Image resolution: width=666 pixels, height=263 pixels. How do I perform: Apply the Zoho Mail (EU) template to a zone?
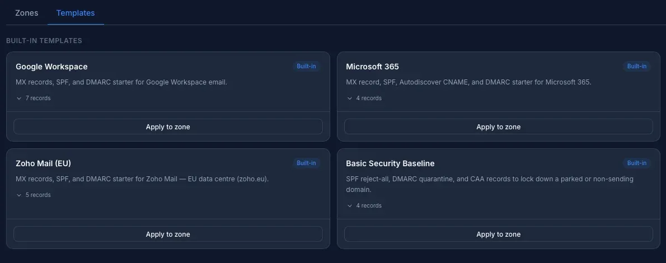[x=168, y=234]
